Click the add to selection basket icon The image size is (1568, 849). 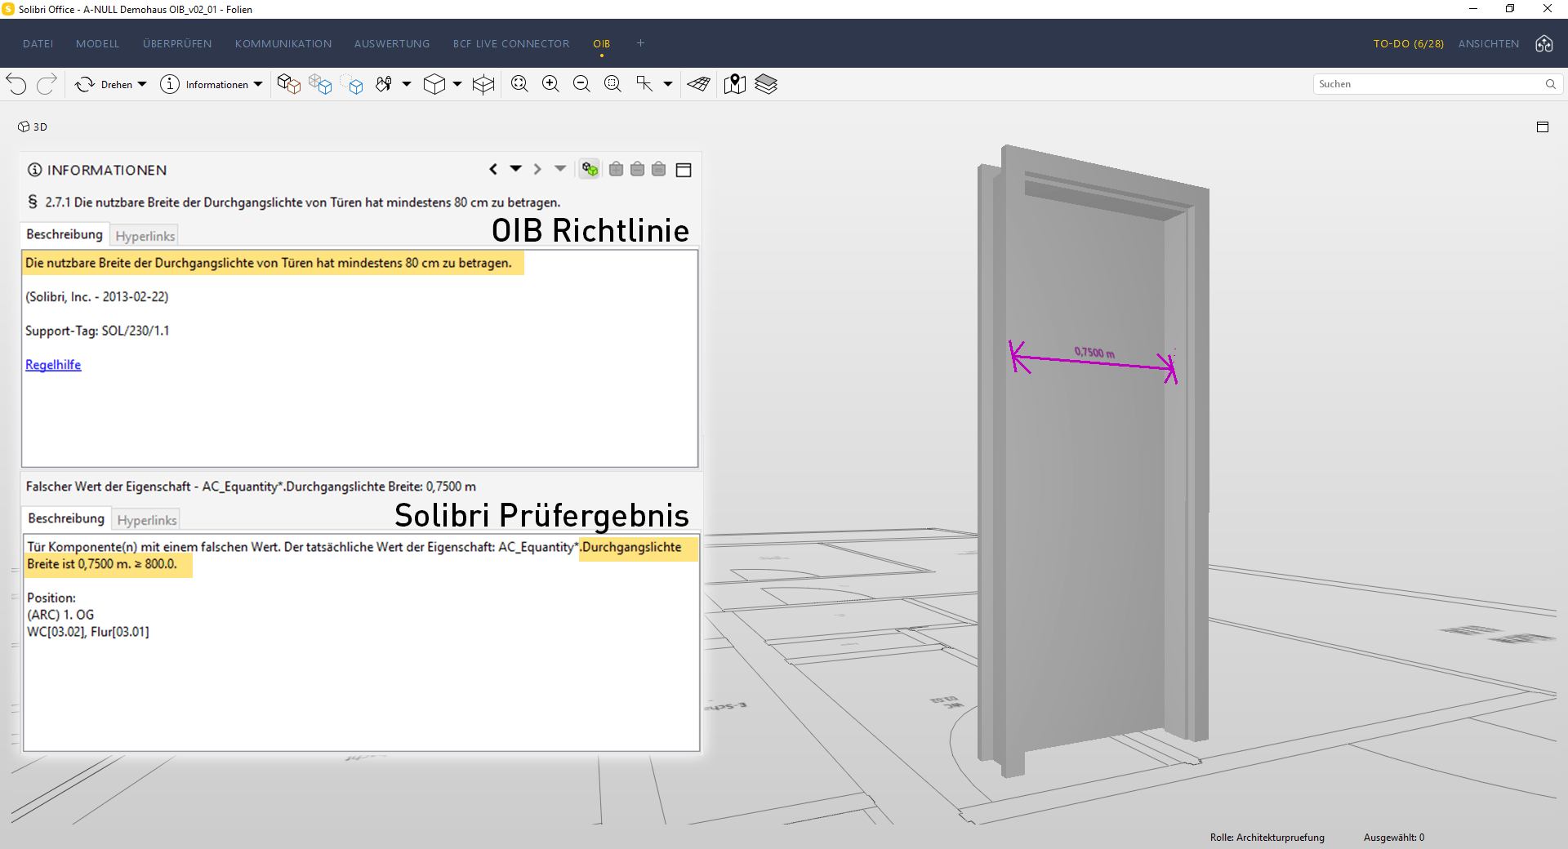tap(617, 169)
